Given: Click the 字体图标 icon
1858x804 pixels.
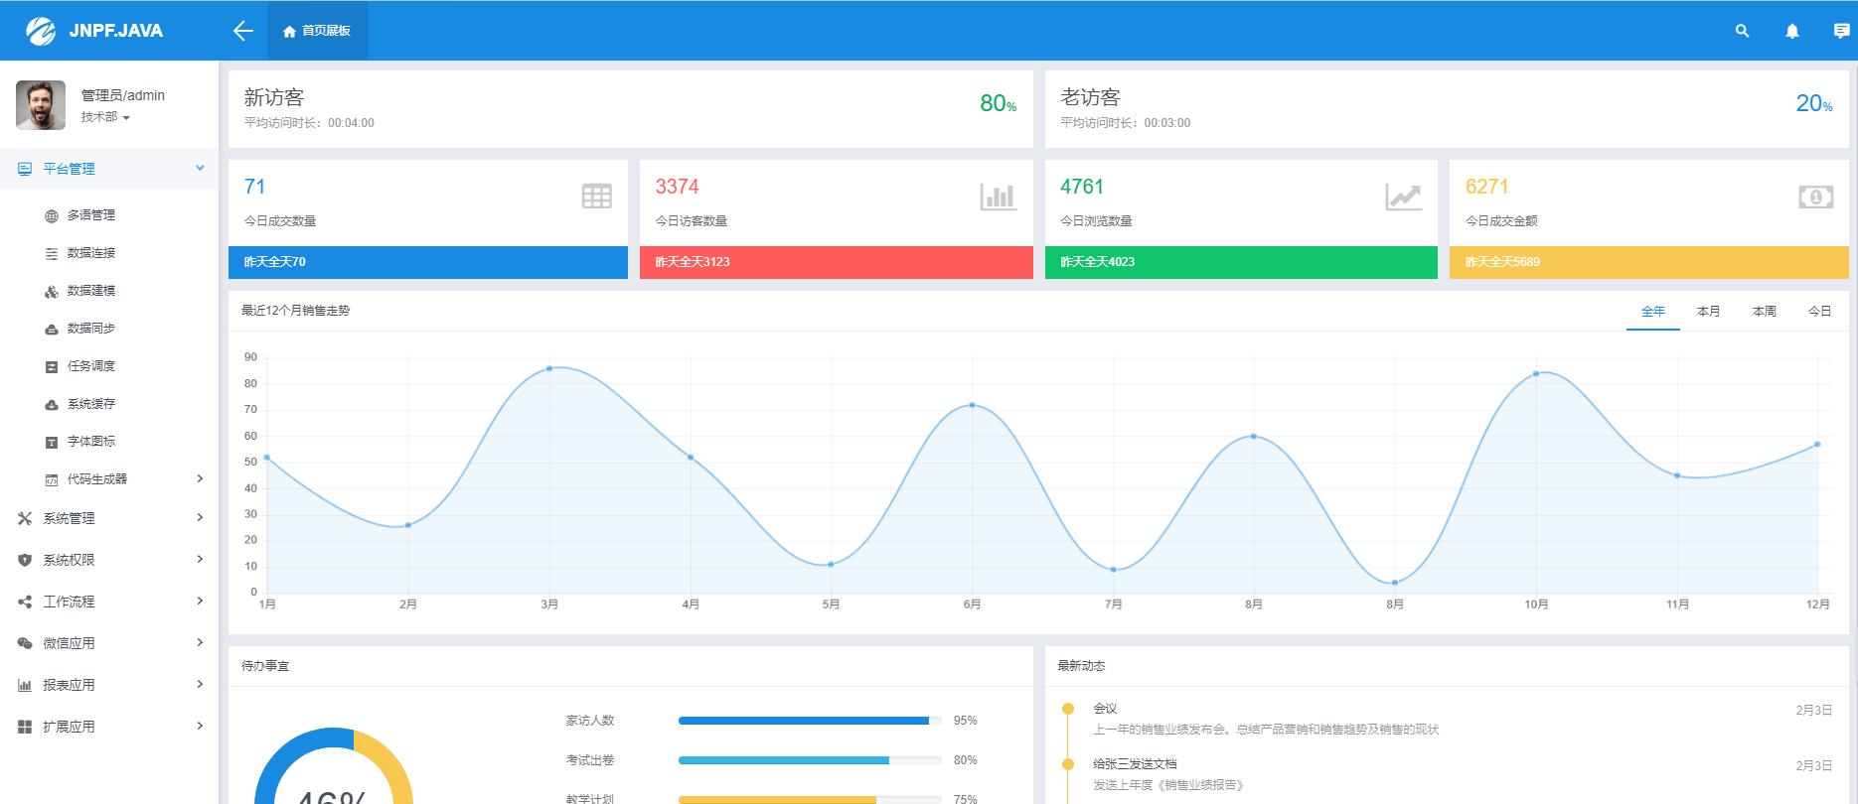Looking at the screenshot, I should pyautogui.click(x=52, y=442).
